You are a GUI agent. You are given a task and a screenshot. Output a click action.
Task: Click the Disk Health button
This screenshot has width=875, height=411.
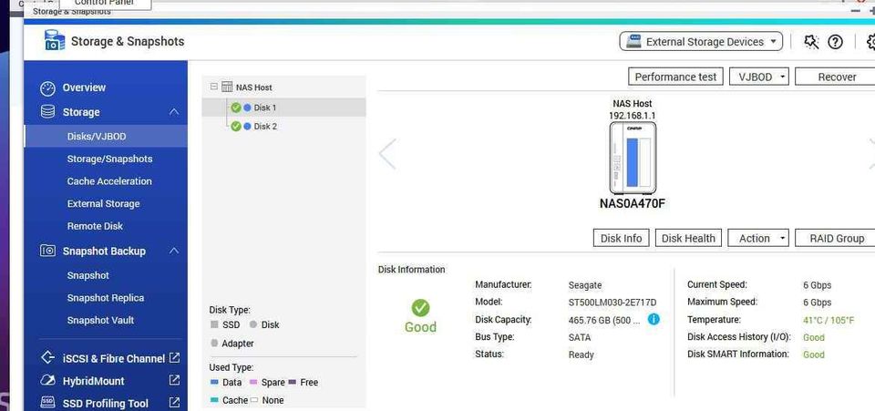click(x=688, y=238)
